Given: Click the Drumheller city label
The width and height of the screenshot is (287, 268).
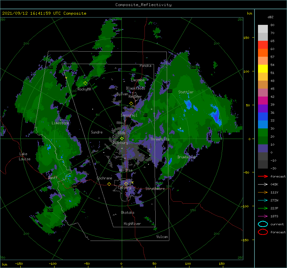Looking at the screenshot, I should (x=187, y=157).
